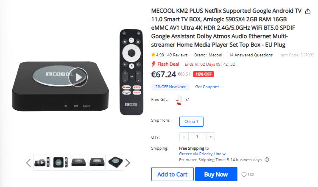Viewport: 318px width, 187px height.
Task: Click the quantity input field
Action: 197,137
